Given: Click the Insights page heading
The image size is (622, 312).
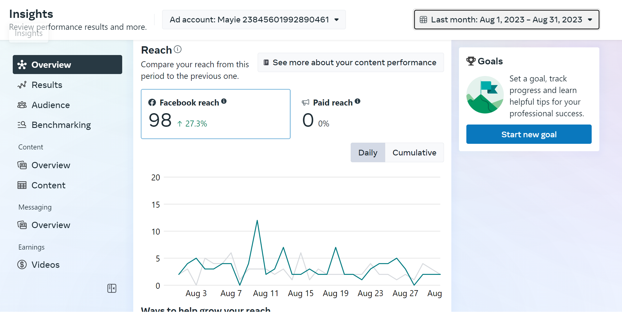Looking at the screenshot, I should click(x=31, y=14).
